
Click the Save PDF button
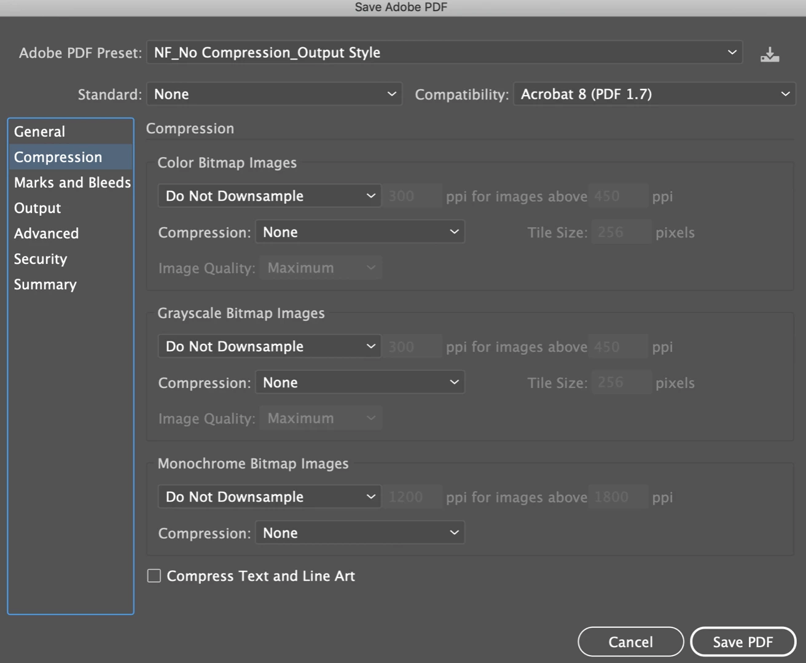point(743,642)
